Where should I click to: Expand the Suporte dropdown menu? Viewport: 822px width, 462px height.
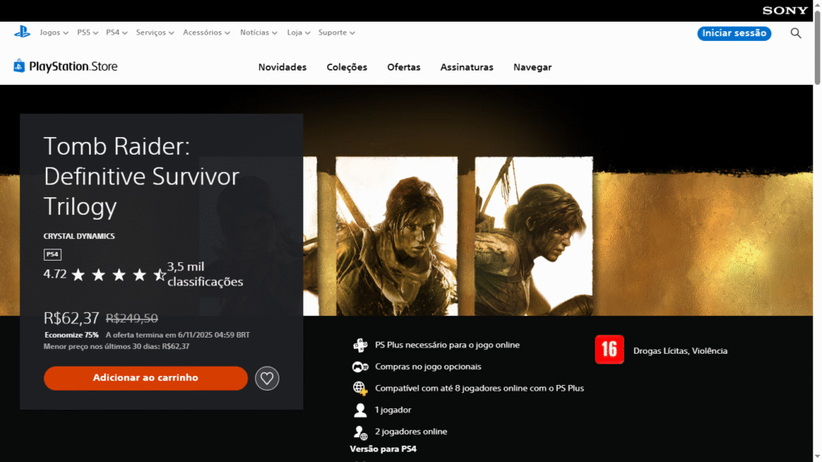point(336,33)
